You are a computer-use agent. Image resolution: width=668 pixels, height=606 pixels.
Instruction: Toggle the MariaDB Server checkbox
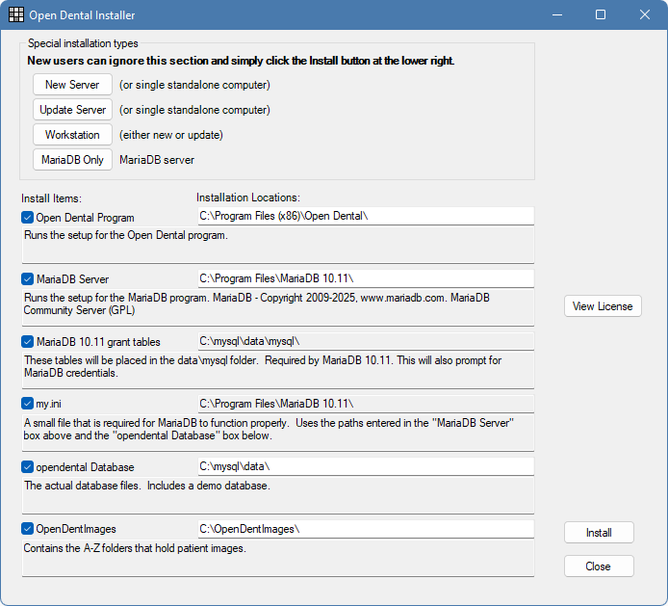(27, 279)
